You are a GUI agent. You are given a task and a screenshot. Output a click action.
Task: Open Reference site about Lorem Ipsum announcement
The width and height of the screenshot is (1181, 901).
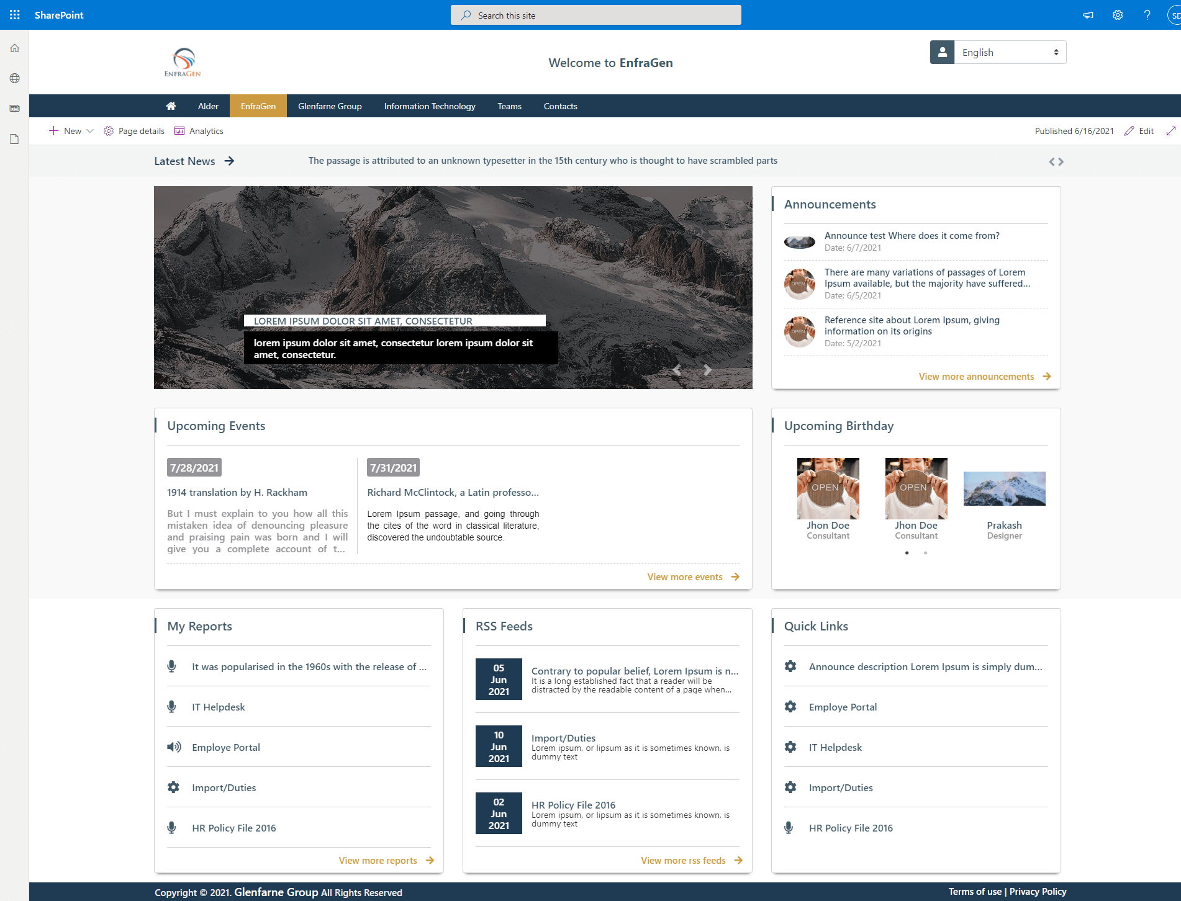pos(912,326)
